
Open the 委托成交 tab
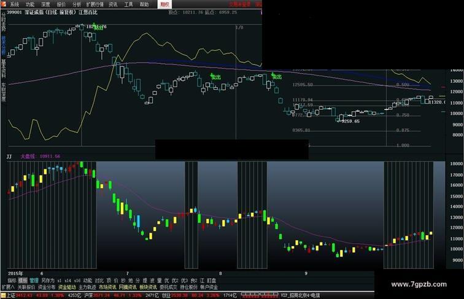tap(168, 287)
